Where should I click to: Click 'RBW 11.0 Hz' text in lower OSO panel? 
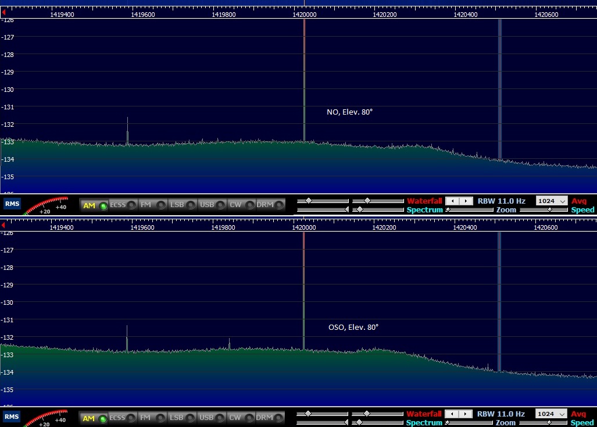click(501, 414)
